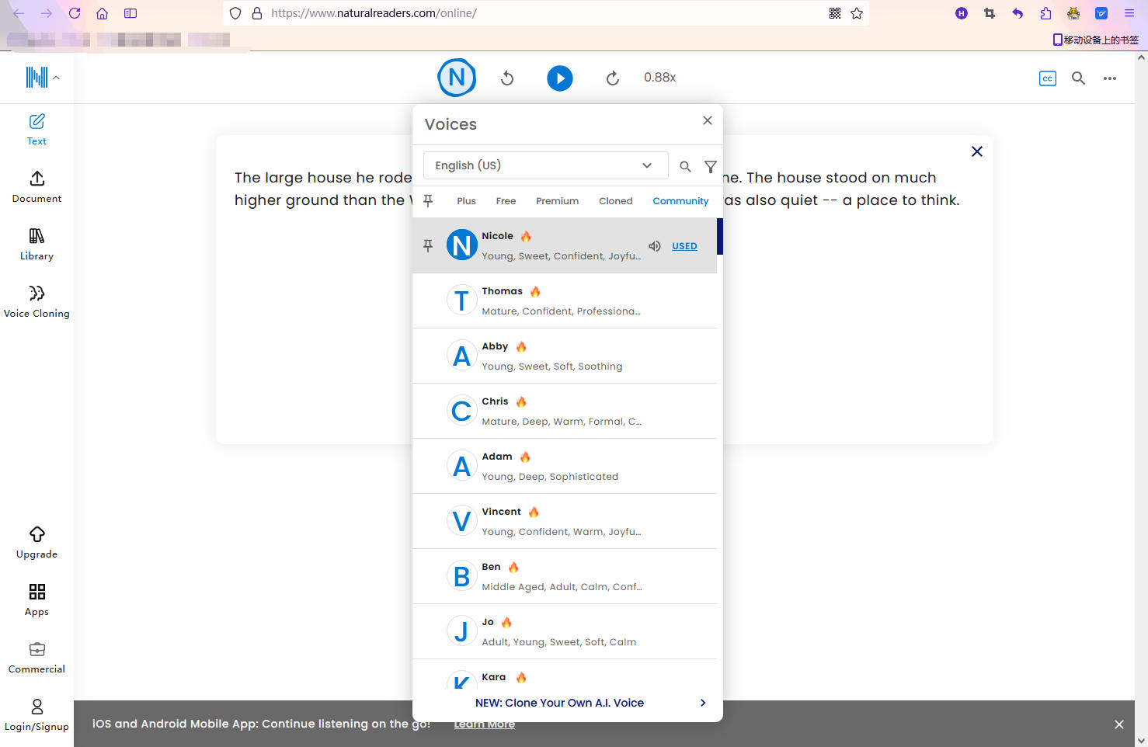Toggle closed captions CC icon
This screenshot has width=1148, height=747.
point(1047,78)
